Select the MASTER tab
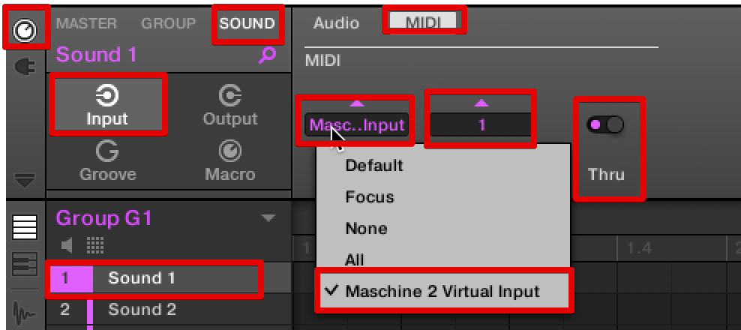Viewport: 741px width, 330px height. (87, 23)
